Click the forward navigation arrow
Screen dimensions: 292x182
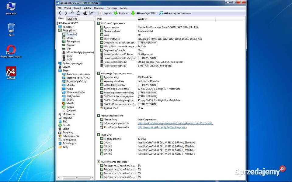pyautogui.click(x=66, y=13)
